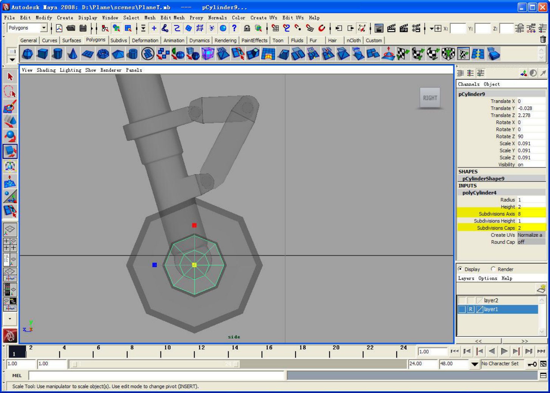Switch to the Deformation shelf tab
Screen dimensions: 550x393
point(145,40)
